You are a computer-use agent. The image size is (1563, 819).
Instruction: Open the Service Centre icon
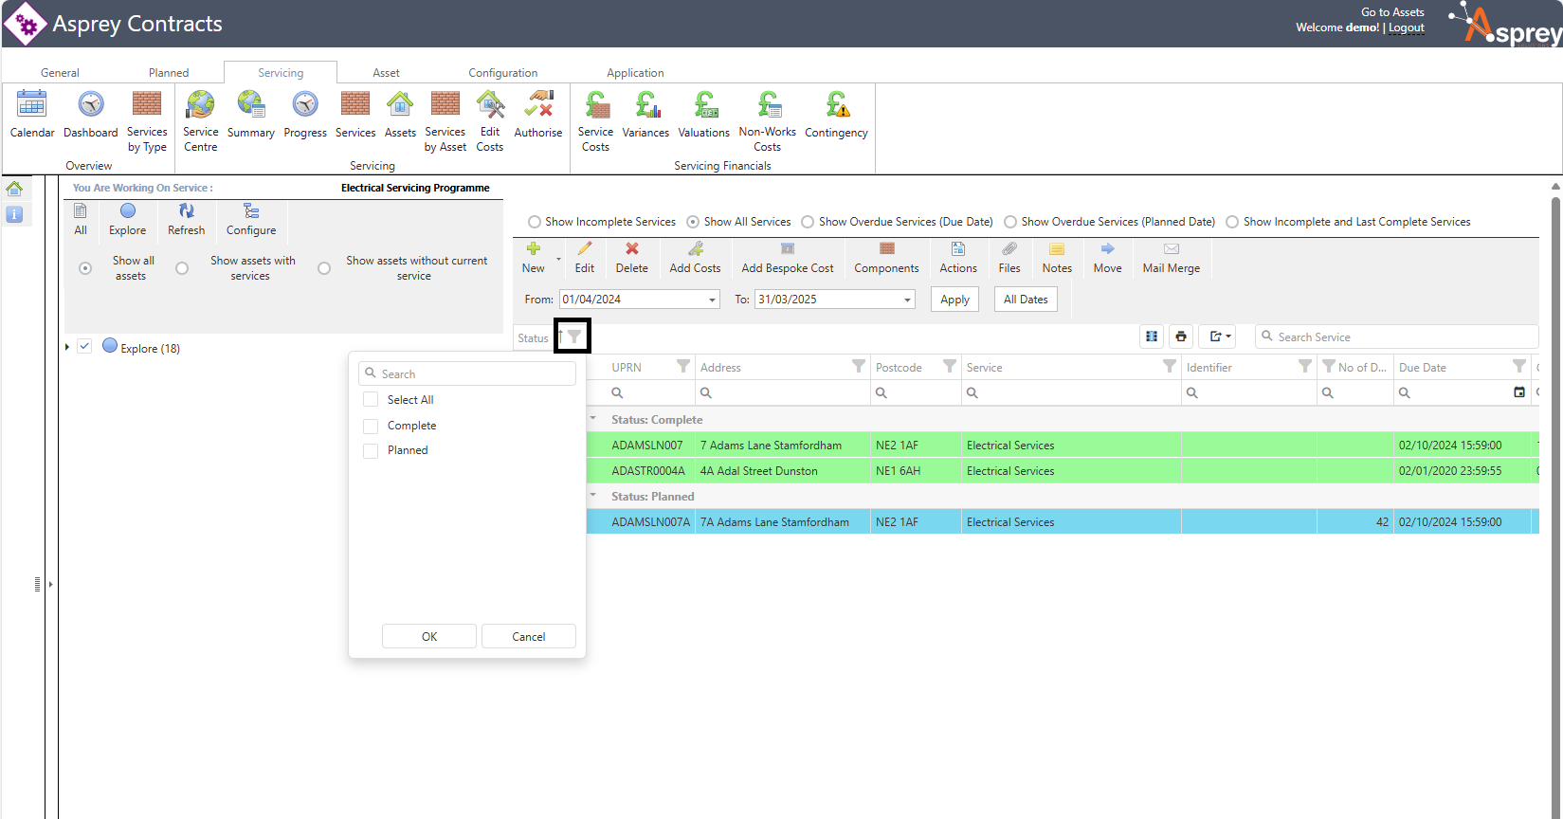(x=200, y=105)
